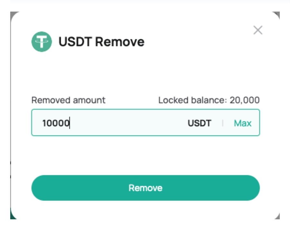Click the Max link in amount field
The height and width of the screenshot is (236, 290).
click(243, 123)
